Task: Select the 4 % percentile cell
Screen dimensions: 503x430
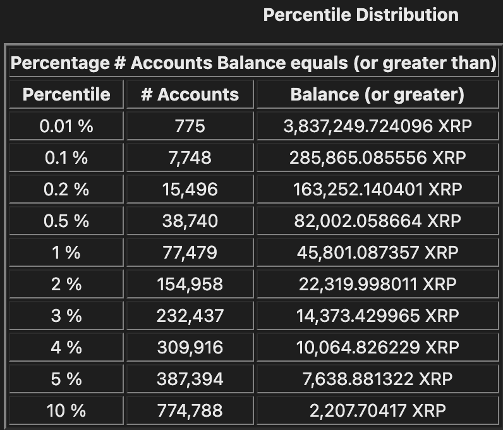Action: (x=66, y=347)
